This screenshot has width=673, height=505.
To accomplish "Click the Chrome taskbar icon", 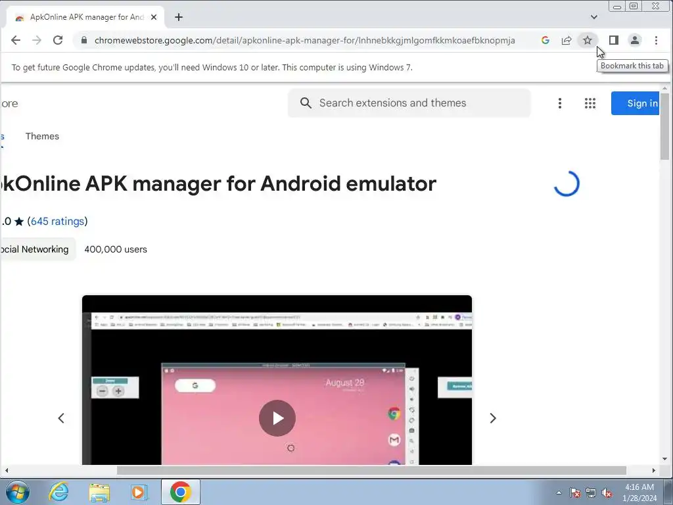I will pyautogui.click(x=181, y=492).
